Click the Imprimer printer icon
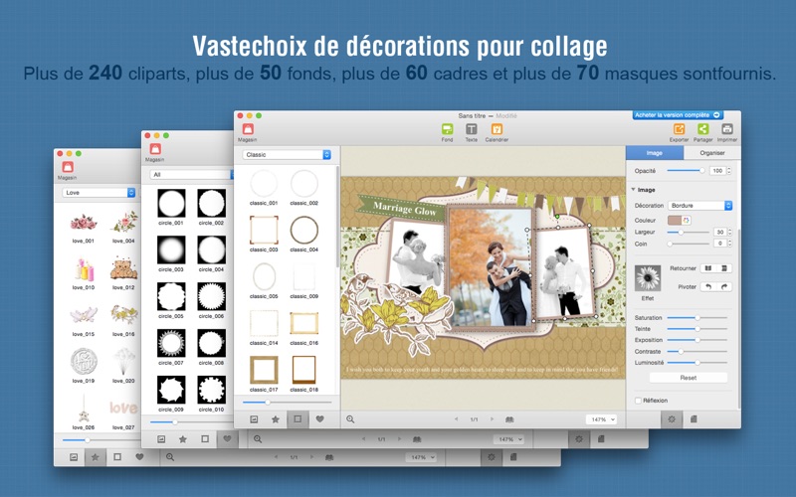This screenshot has height=497, width=796. (x=727, y=129)
